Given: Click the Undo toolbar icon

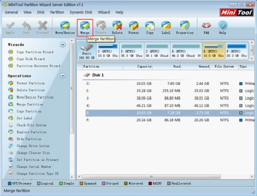Looking at the screenshot, I should (26, 26).
